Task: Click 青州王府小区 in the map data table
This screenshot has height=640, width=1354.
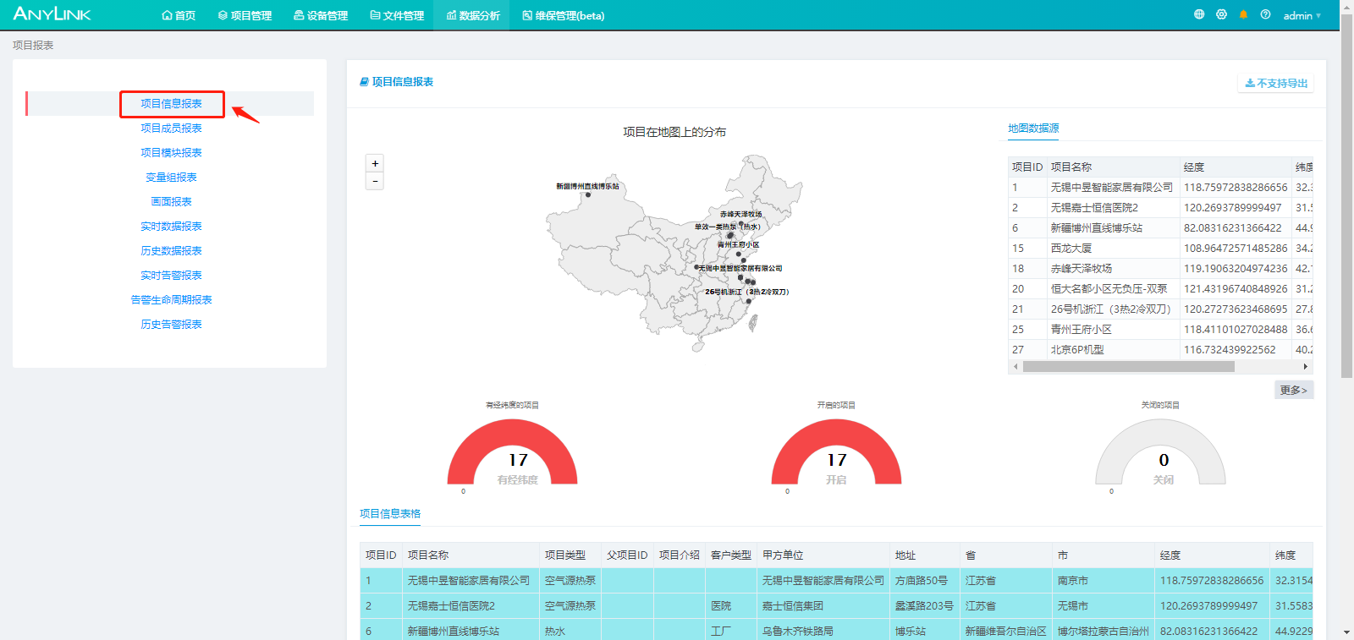Action: pos(1082,329)
